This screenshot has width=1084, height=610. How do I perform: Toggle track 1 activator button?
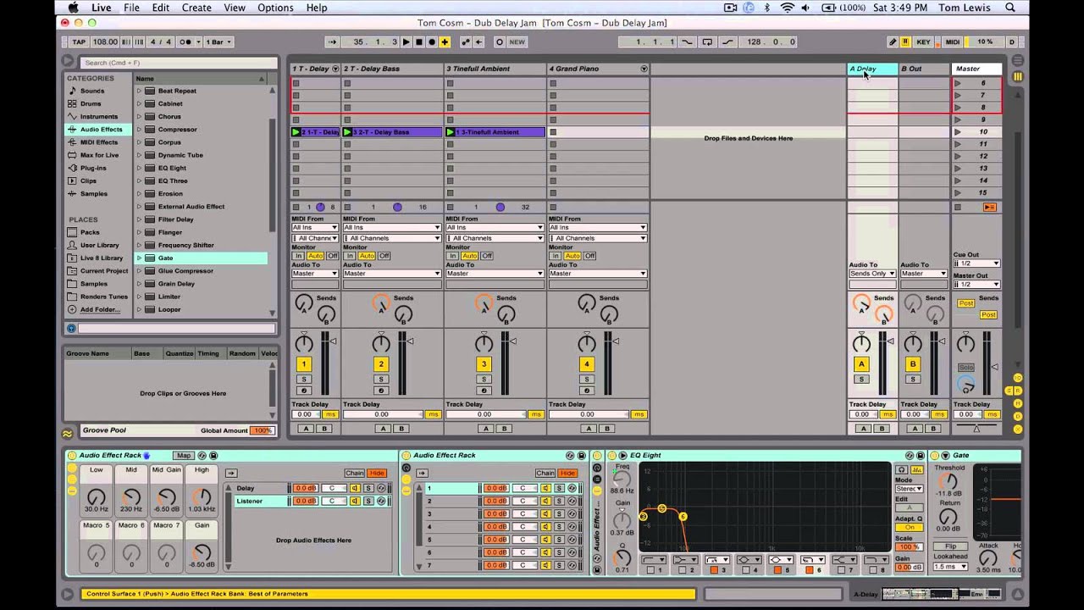point(303,364)
